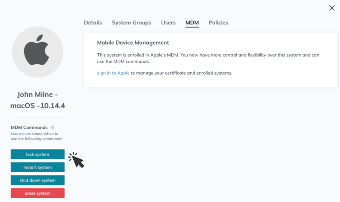Click the John Milne macOS system name
The width and height of the screenshot is (340, 202).
coord(38,100)
